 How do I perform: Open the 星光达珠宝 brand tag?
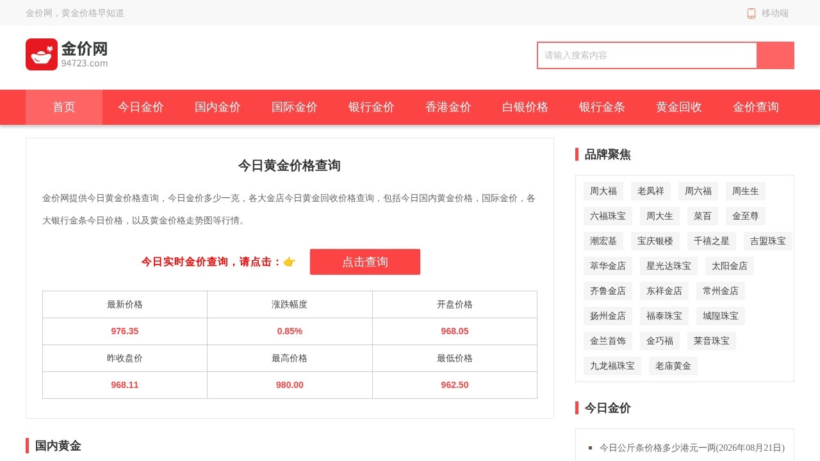(669, 266)
